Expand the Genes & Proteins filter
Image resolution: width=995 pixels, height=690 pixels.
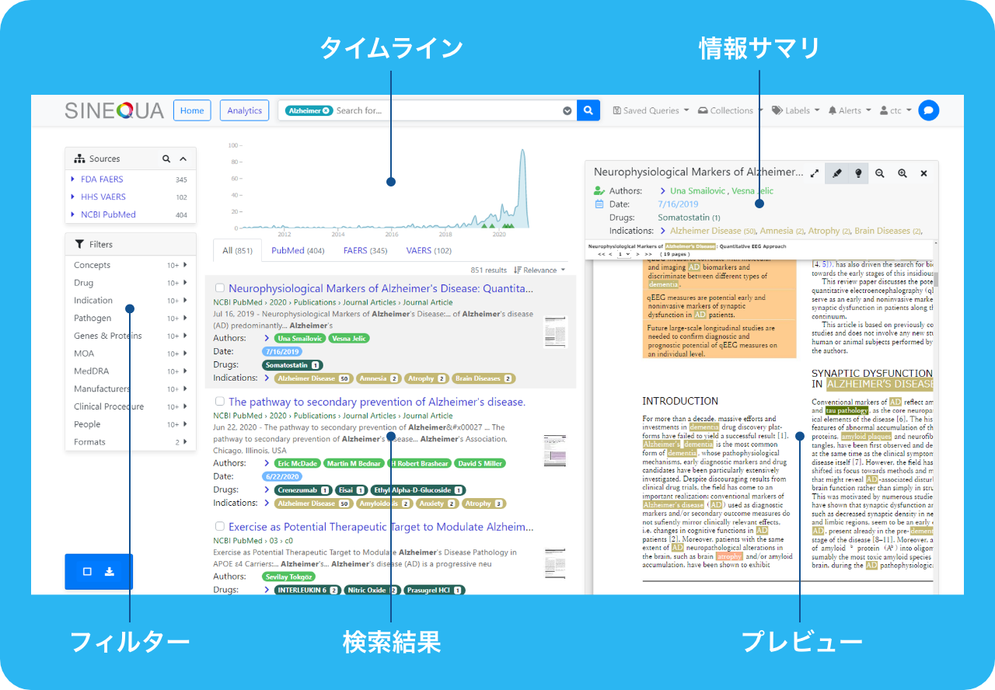pos(185,336)
